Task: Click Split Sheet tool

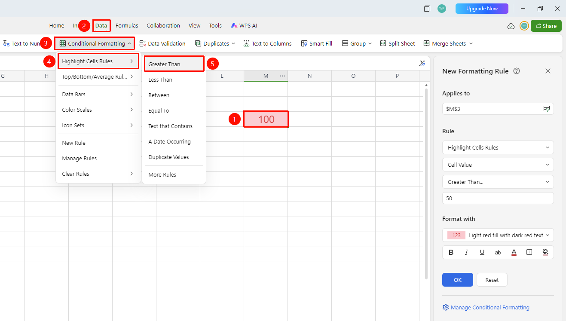Action: pos(398,43)
